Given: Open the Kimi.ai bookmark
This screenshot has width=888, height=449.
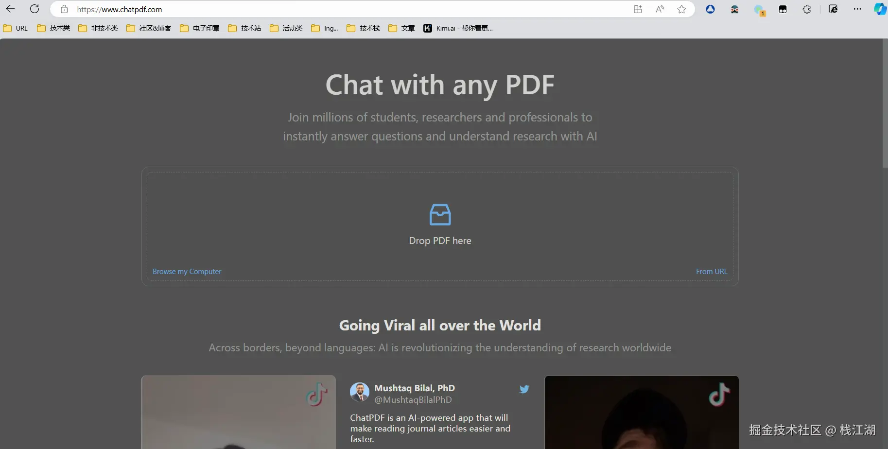Looking at the screenshot, I should click(458, 28).
